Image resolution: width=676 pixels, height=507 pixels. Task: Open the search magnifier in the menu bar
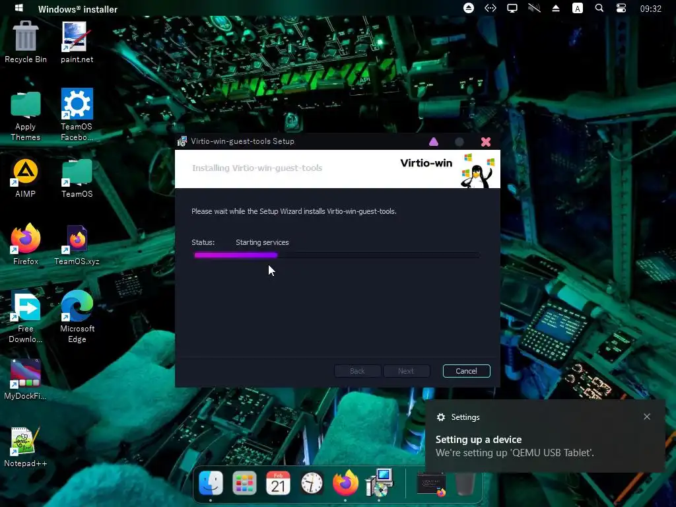(x=599, y=8)
